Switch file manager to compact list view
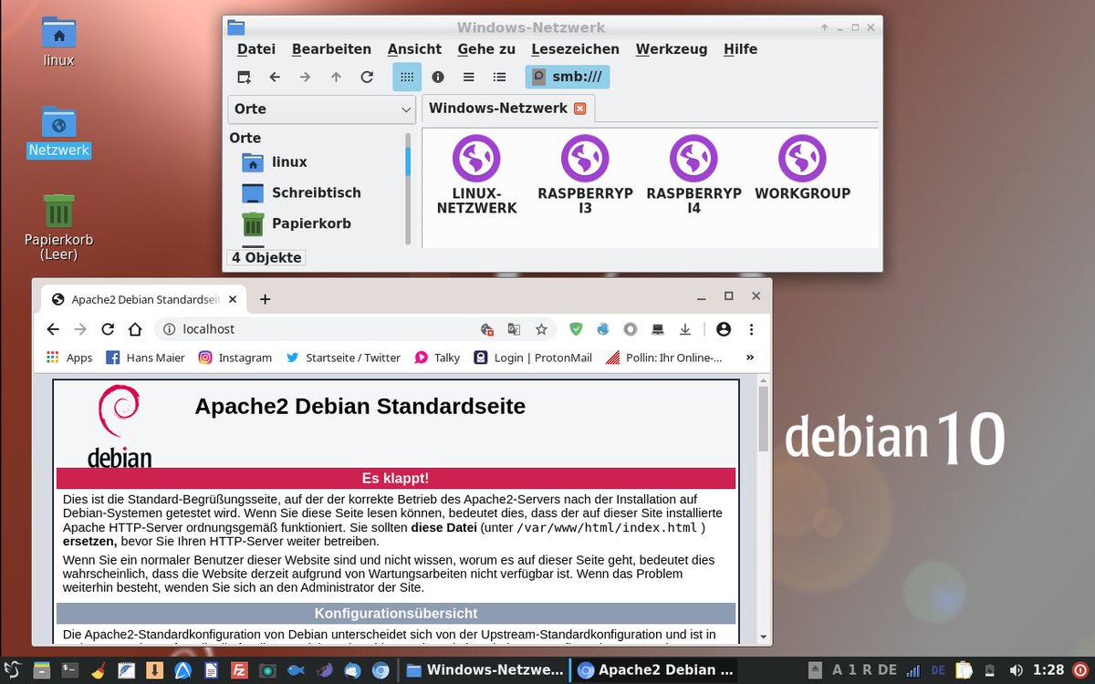The height and width of the screenshot is (684, 1095). (x=468, y=78)
